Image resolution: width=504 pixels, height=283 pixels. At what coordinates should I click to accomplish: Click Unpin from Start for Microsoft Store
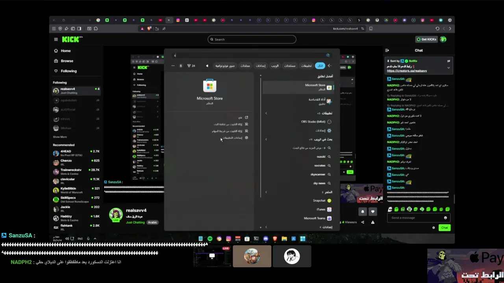[x=231, y=124]
